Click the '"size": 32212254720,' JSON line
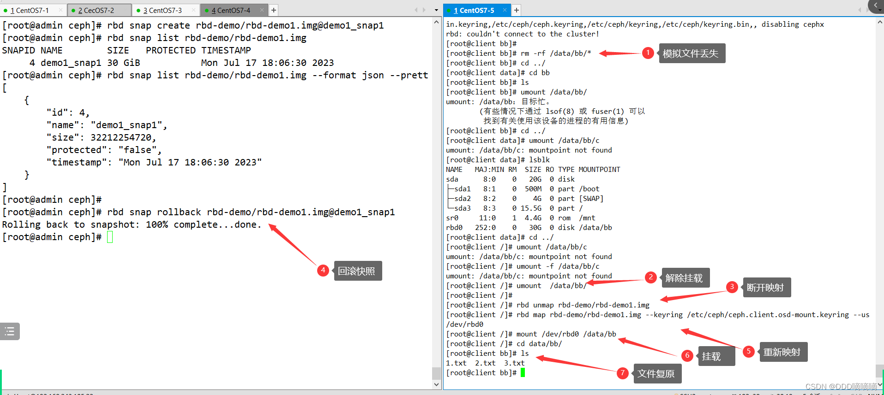 pos(101,137)
